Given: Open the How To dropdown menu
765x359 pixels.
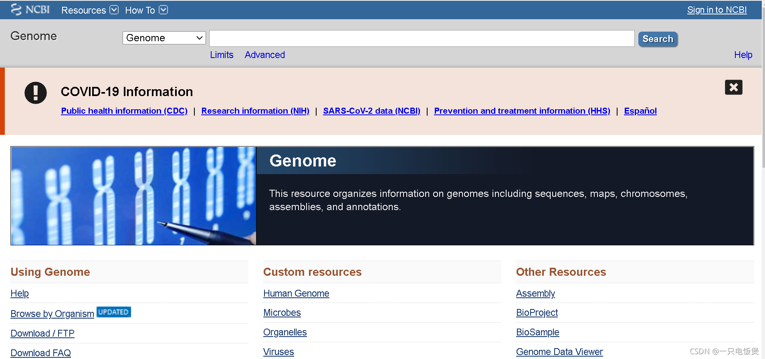Looking at the screenshot, I should point(146,10).
